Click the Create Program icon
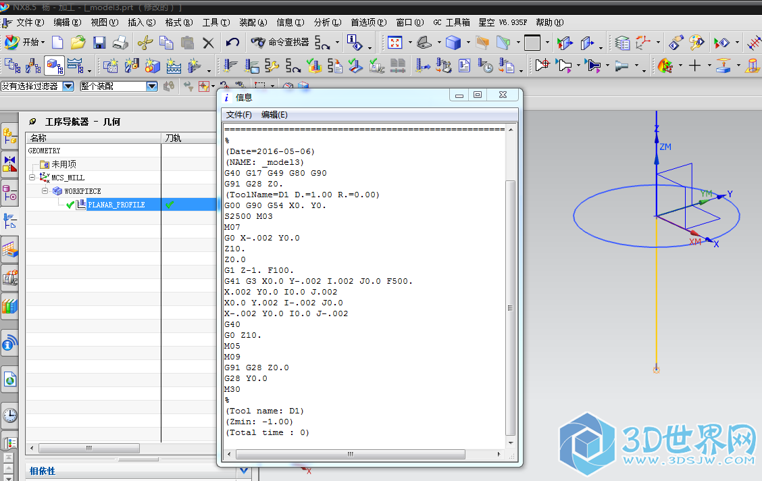Image resolution: width=762 pixels, height=481 pixels. 110,66
